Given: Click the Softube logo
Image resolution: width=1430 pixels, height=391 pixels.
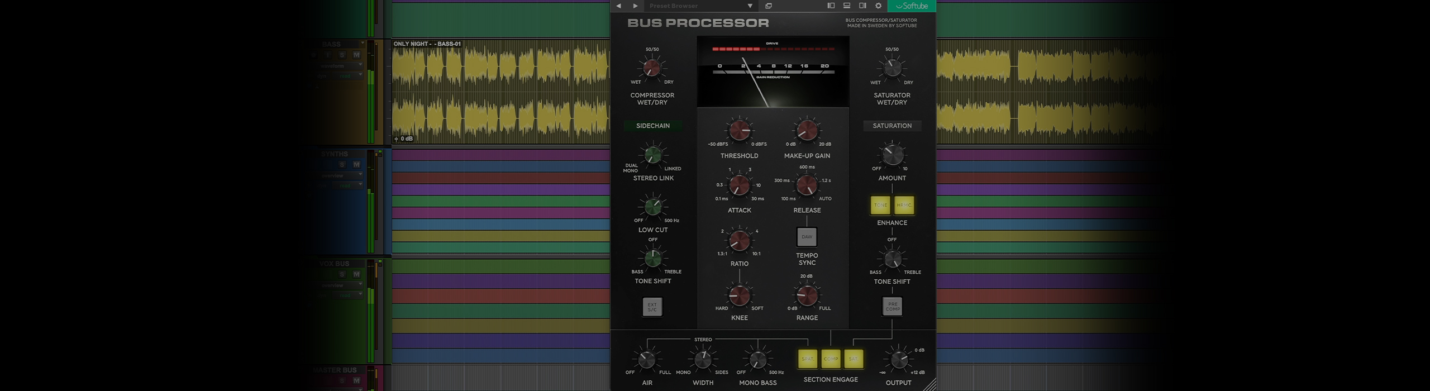Looking at the screenshot, I should pos(912,6).
